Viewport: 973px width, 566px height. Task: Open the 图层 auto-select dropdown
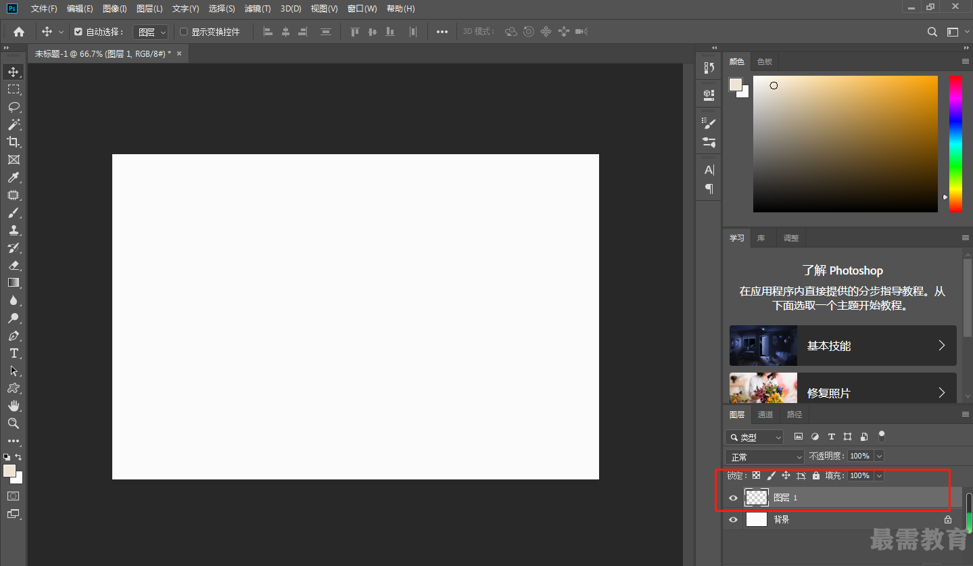(150, 32)
